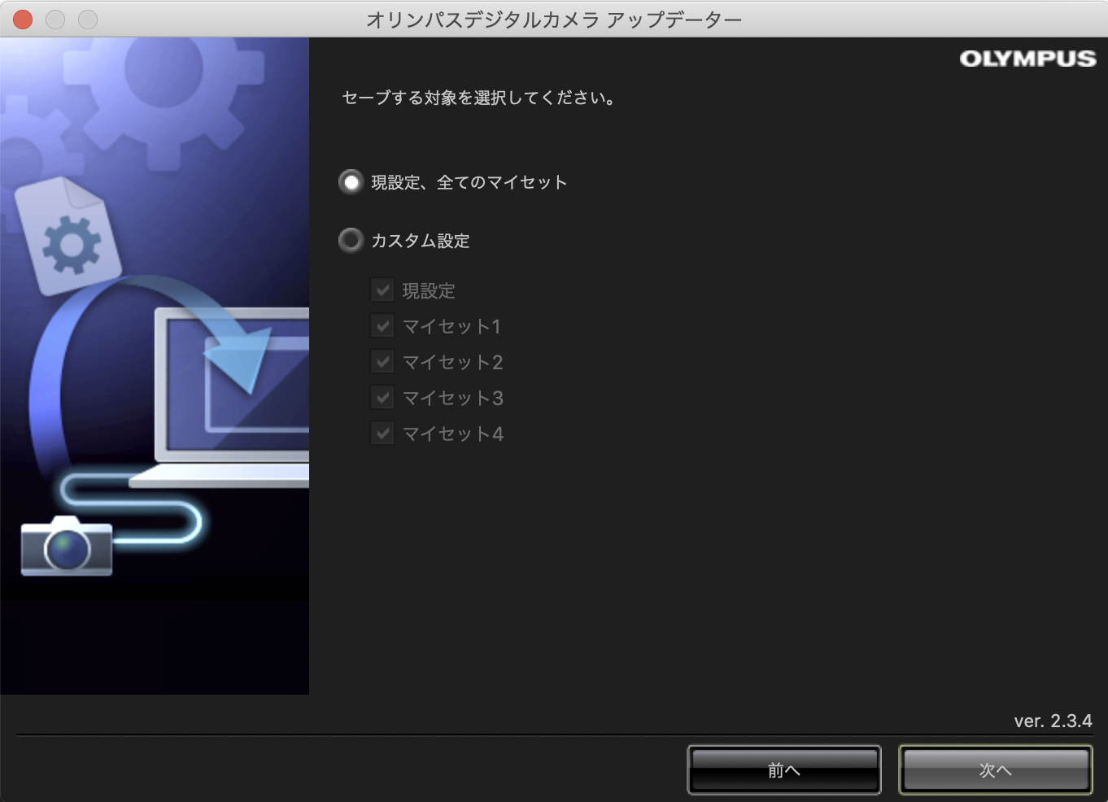Proceed with the 次へ button
This screenshot has height=802, width=1108.
click(x=995, y=769)
